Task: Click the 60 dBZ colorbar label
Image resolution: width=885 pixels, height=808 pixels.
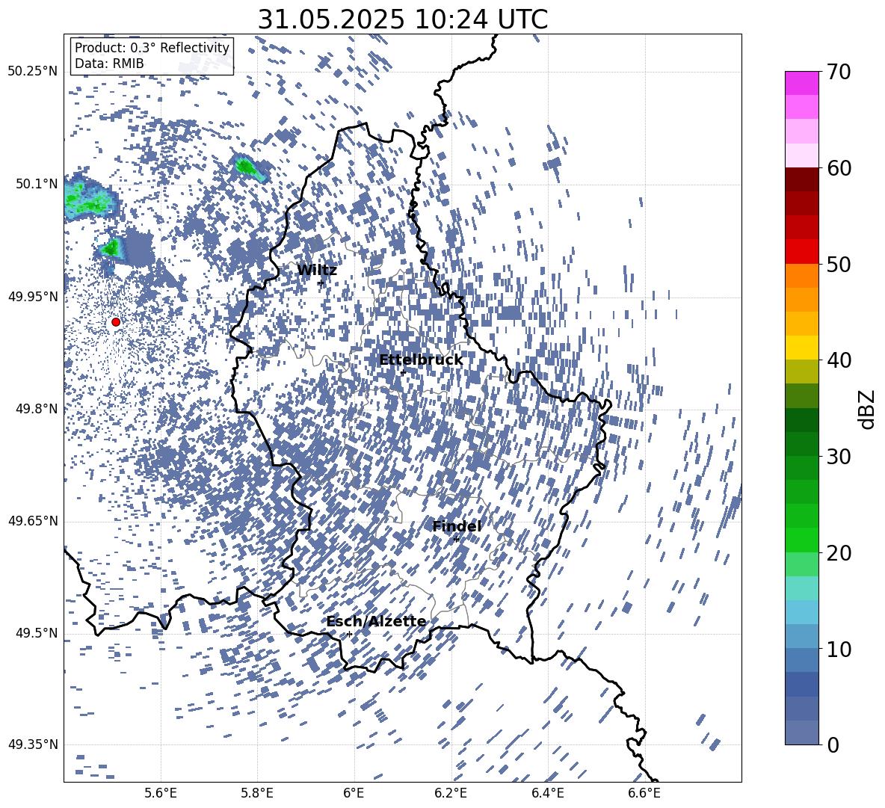Action: 839,168
